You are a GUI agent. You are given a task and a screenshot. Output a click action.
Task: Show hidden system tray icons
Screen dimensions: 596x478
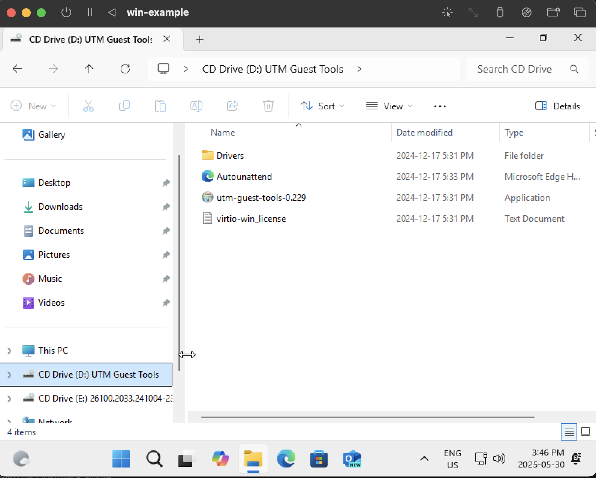coord(424,459)
